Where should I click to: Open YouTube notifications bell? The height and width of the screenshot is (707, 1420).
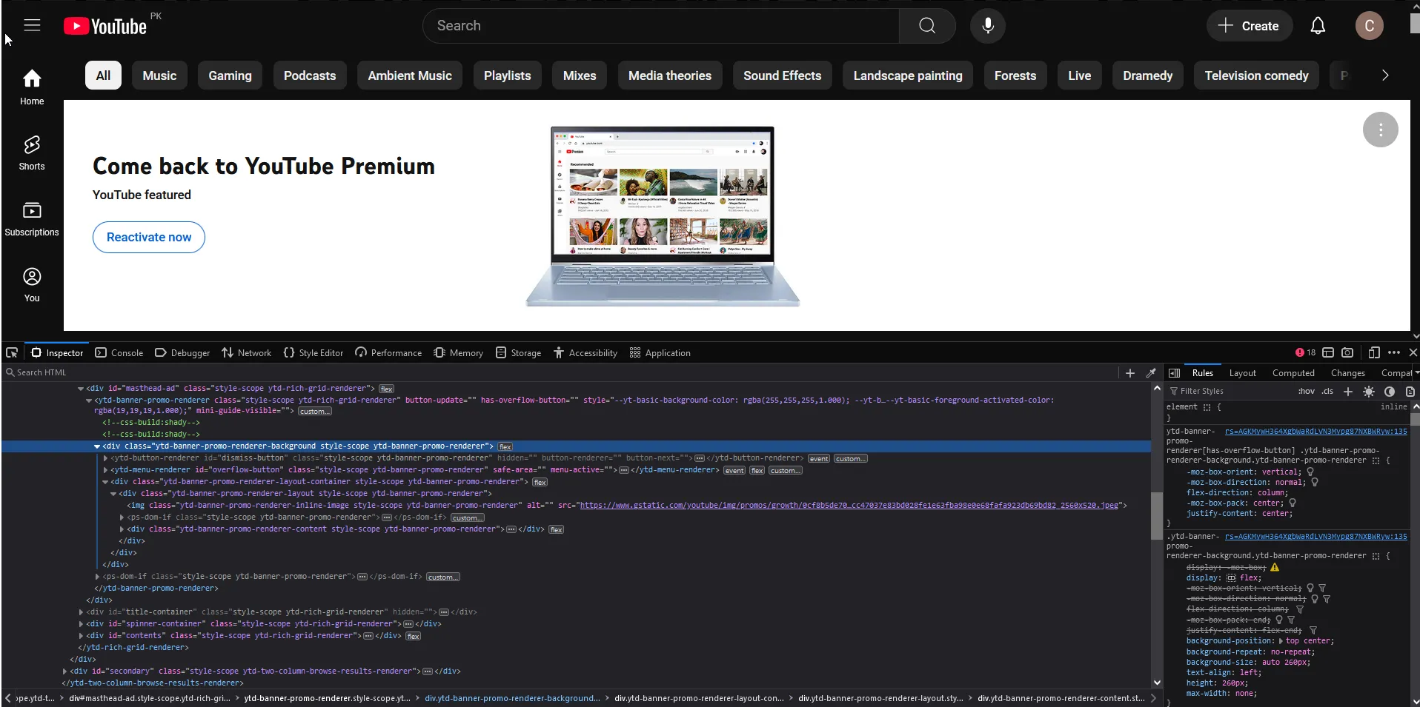pos(1317,26)
